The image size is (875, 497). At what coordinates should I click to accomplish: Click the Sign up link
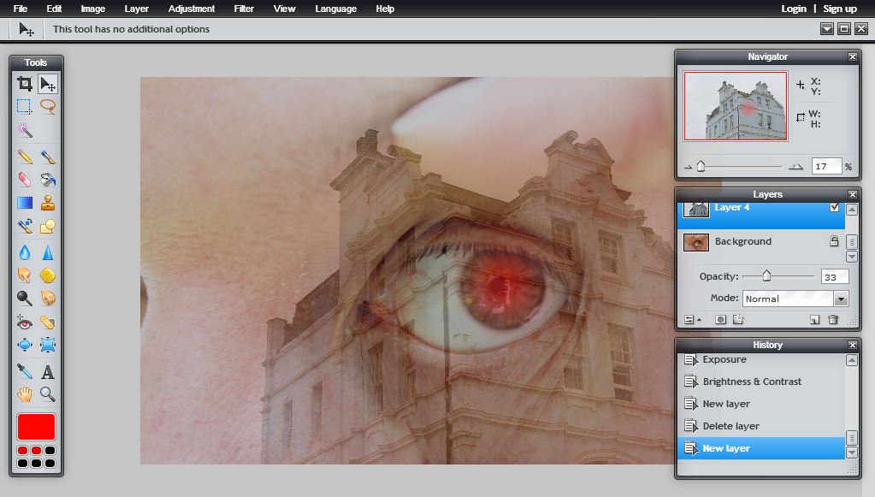[x=840, y=9]
